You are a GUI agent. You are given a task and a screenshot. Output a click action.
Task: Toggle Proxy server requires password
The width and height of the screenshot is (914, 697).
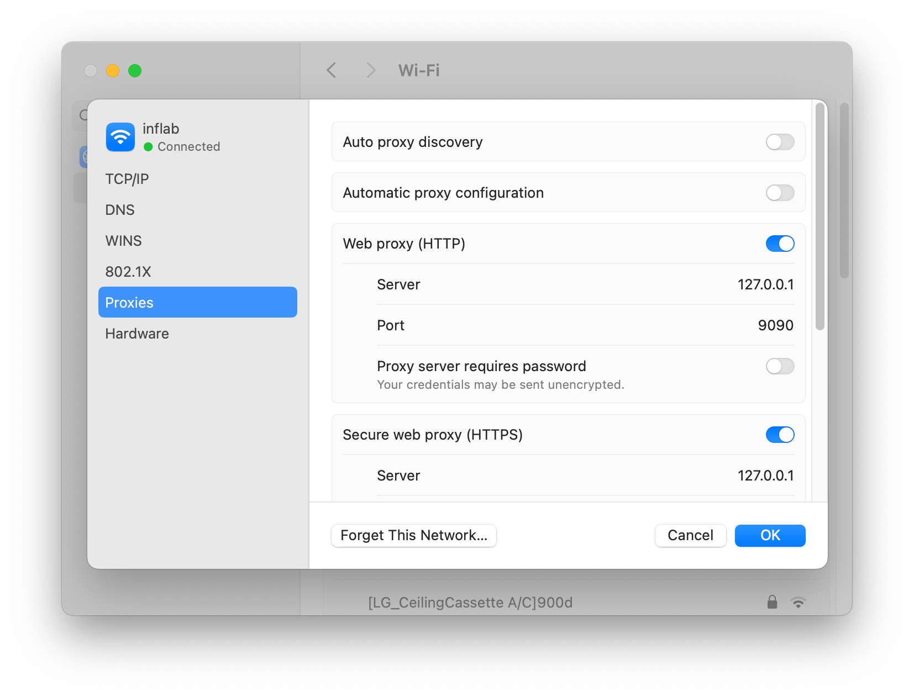point(780,366)
